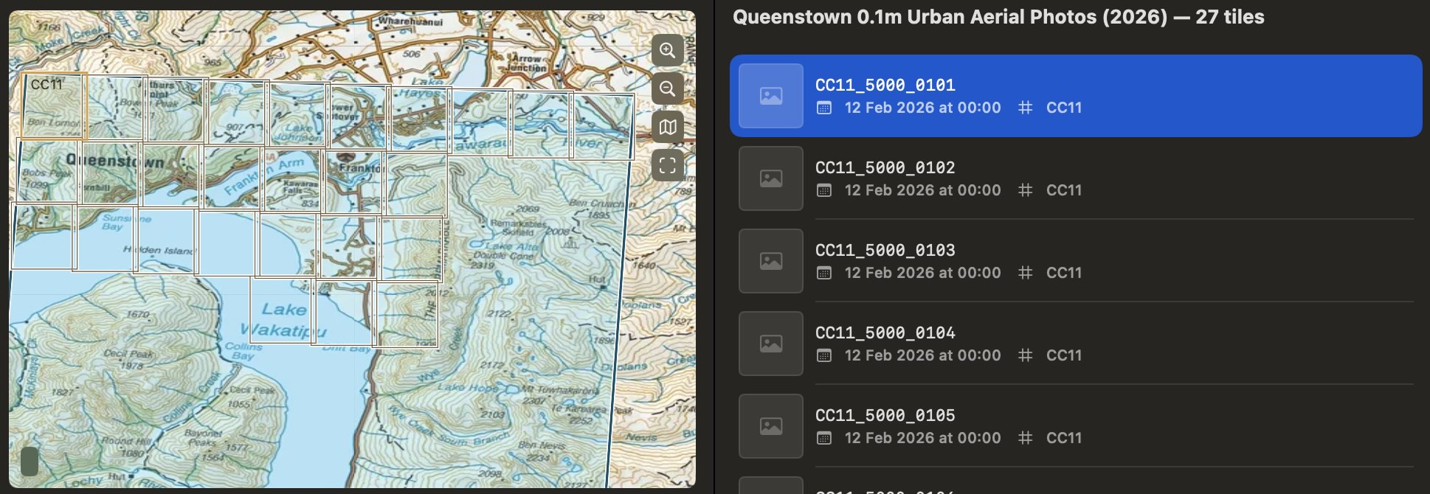Click date text on CC11_5000_0101 row
1430x494 pixels.
922,108
